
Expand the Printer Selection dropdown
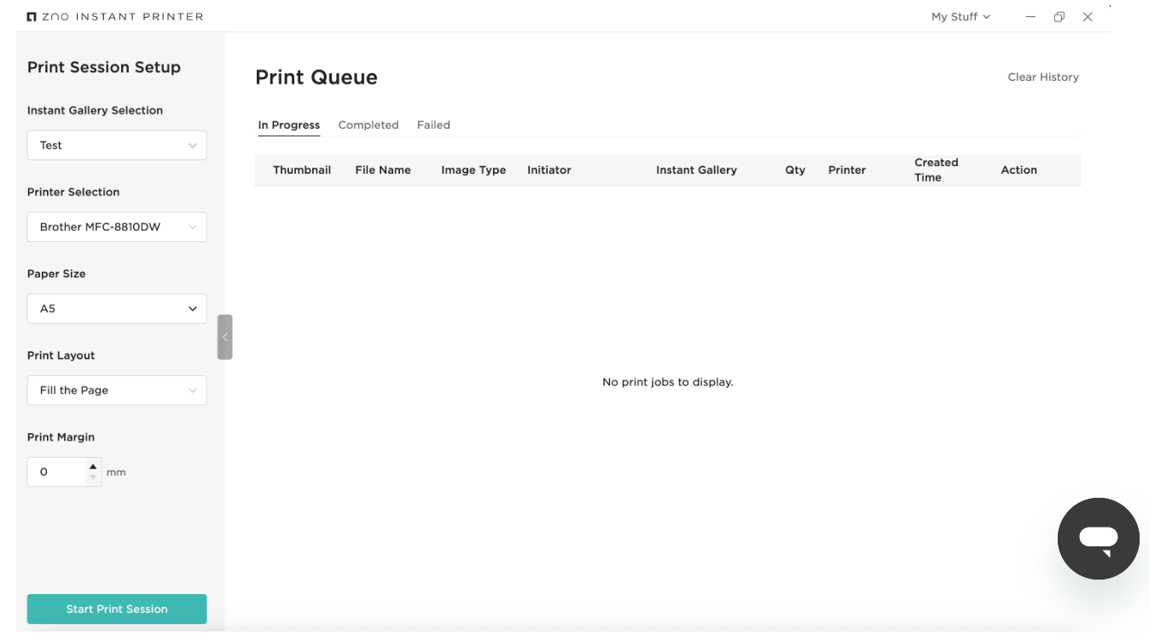(117, 228)
